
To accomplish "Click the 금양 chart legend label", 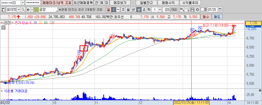I will (7, 23).
